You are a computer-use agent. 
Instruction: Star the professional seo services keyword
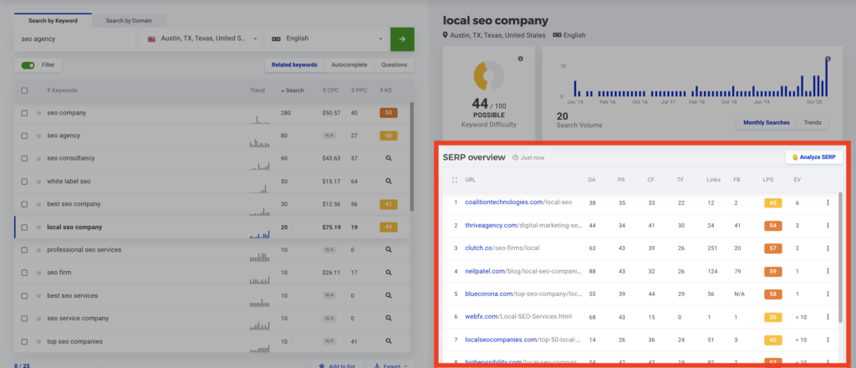(x=38, y=250)
